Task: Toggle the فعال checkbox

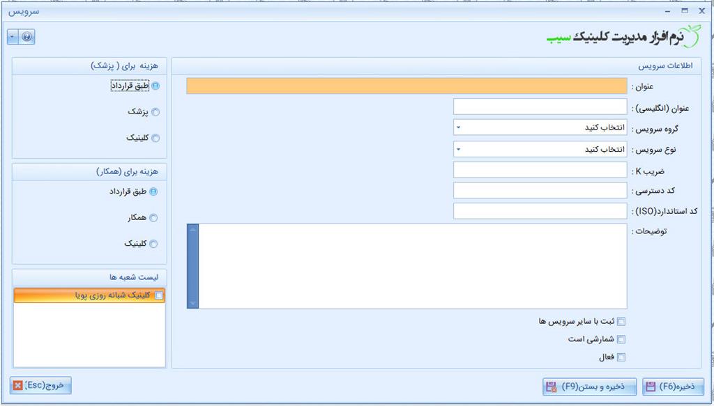Action: tap(622, 358)
